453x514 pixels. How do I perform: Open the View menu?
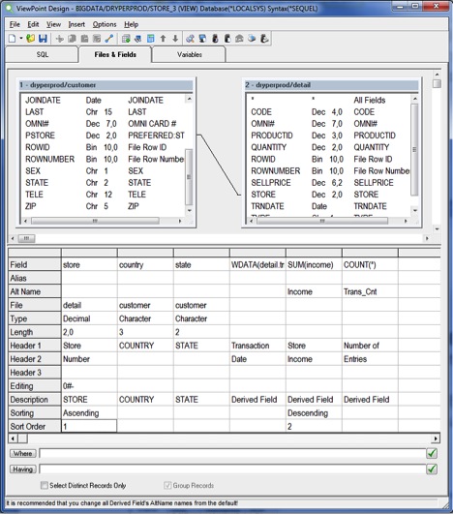click(x=53, y=24)
